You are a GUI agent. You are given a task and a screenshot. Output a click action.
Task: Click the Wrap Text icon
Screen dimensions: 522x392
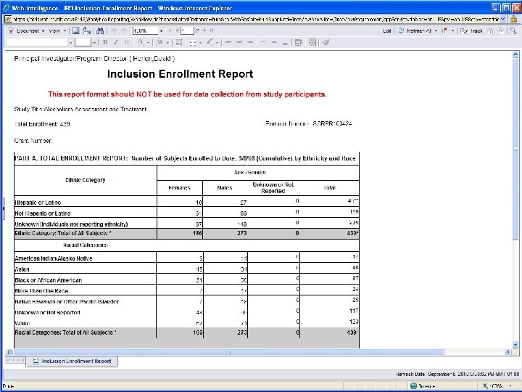click(x=299, y=42)
